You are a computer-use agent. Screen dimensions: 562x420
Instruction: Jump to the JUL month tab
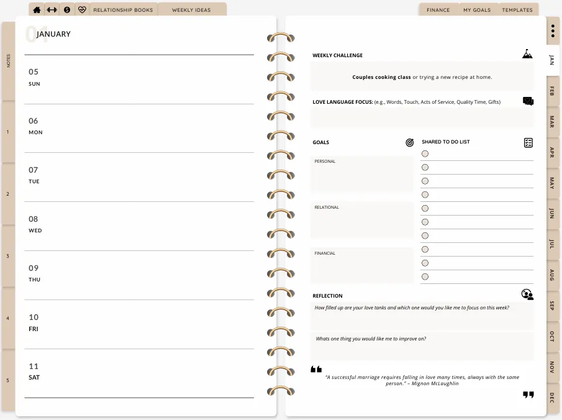coord(552,244)
